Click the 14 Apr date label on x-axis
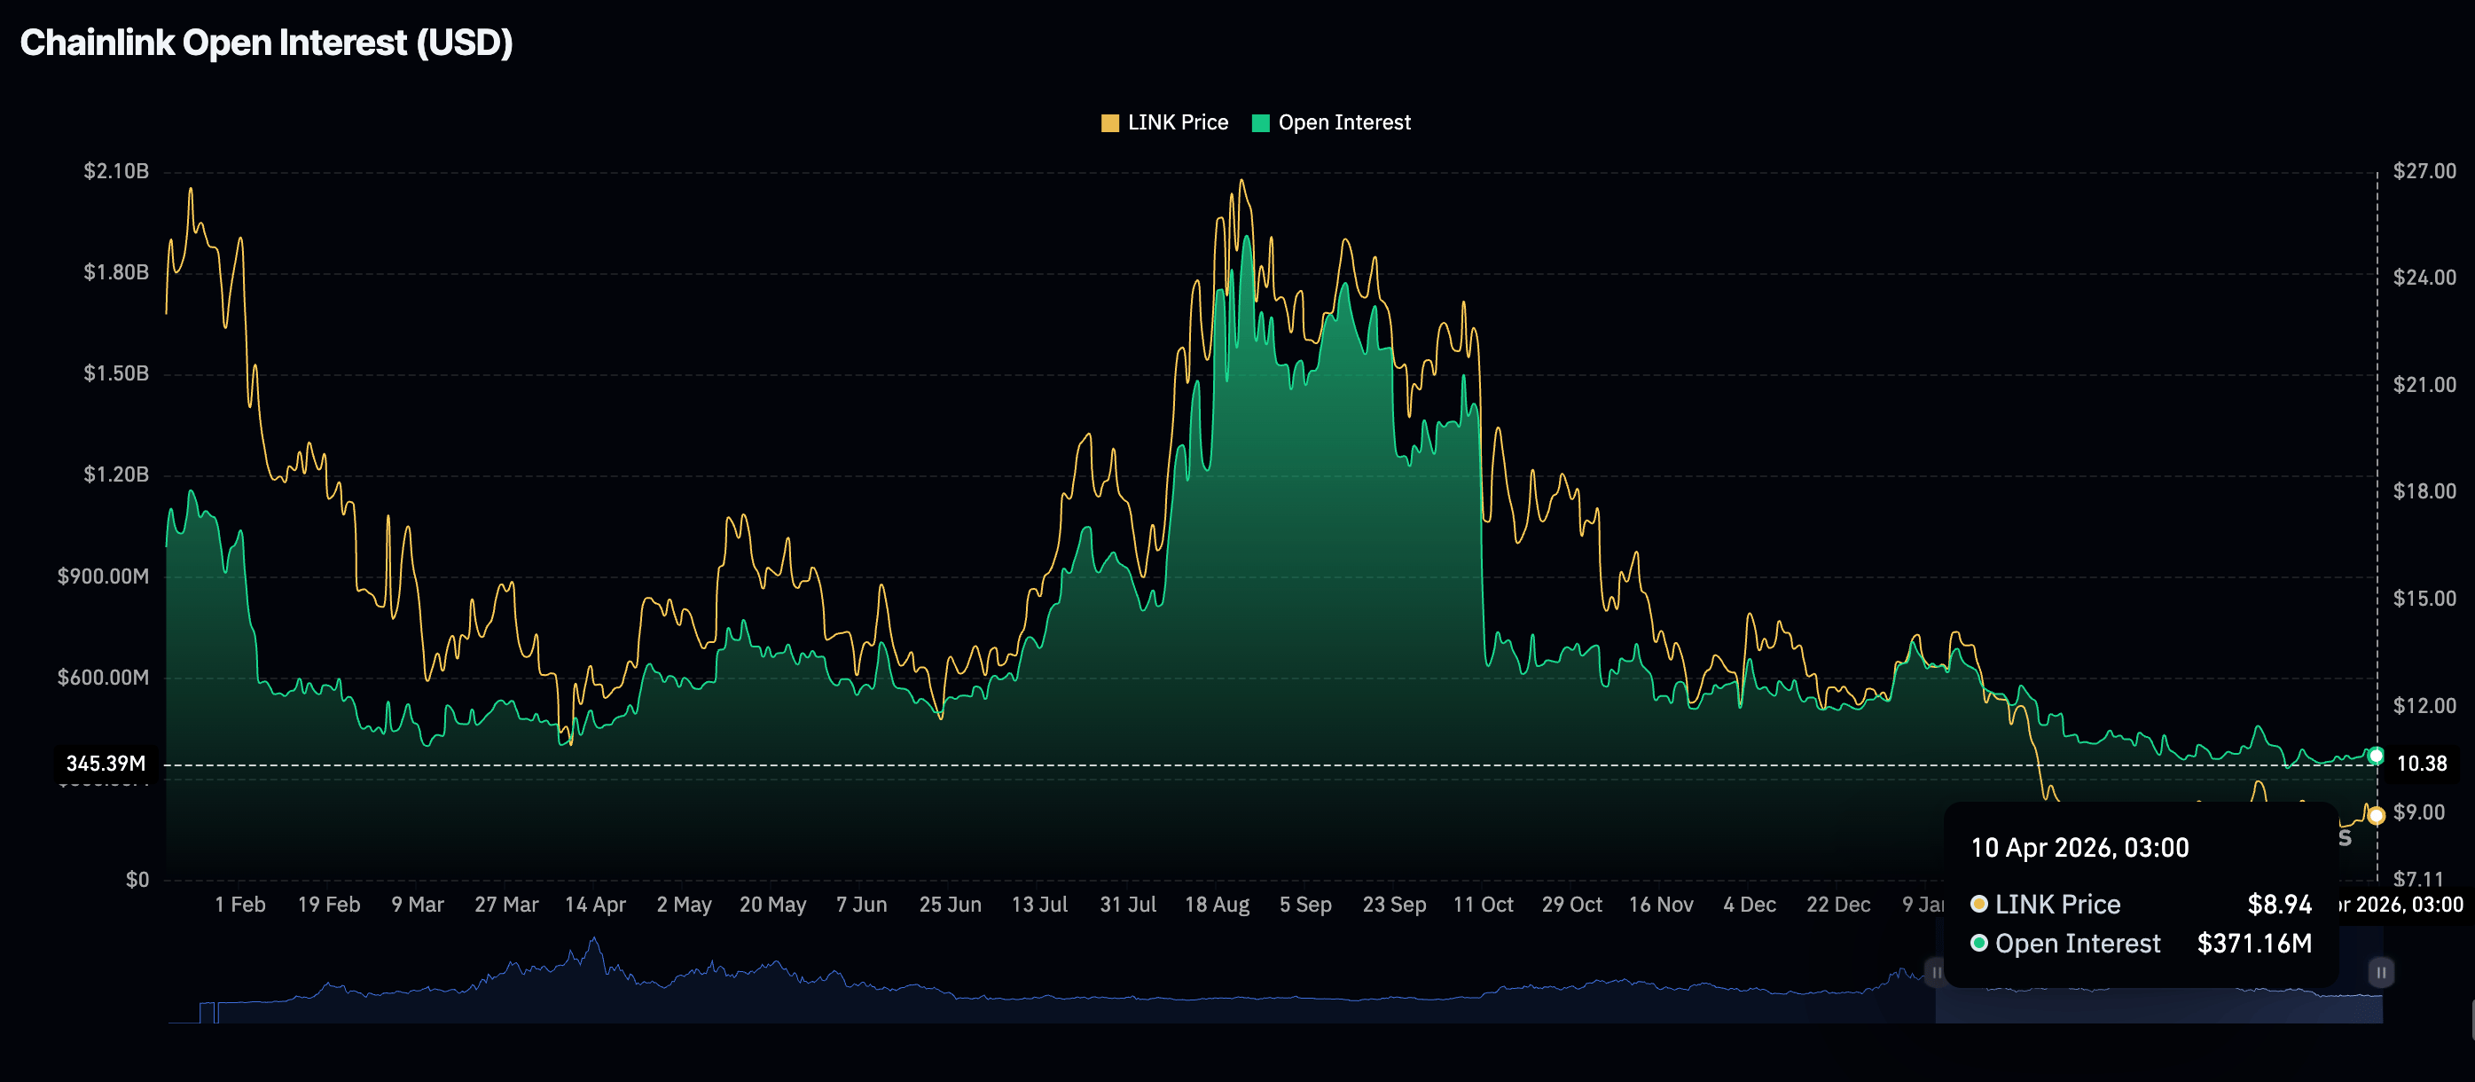 pos(595,906)
